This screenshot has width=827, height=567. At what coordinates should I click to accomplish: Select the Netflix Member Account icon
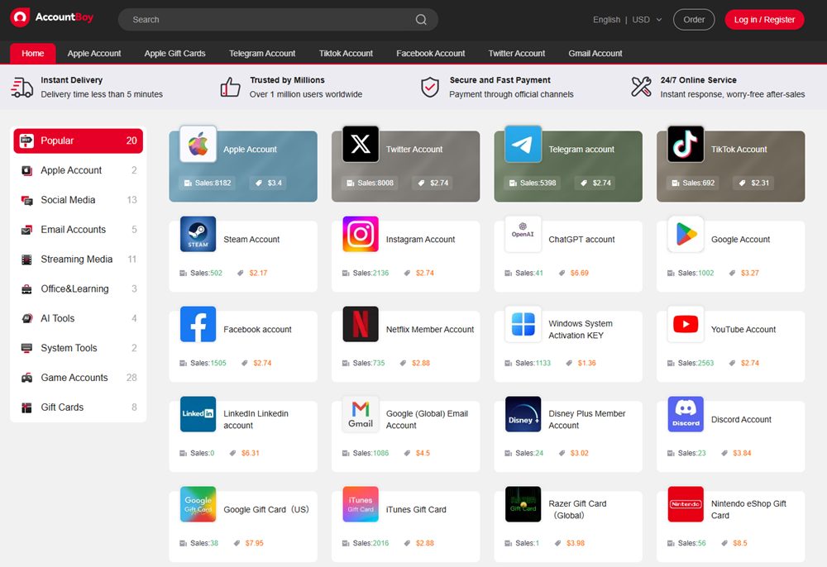361,324
